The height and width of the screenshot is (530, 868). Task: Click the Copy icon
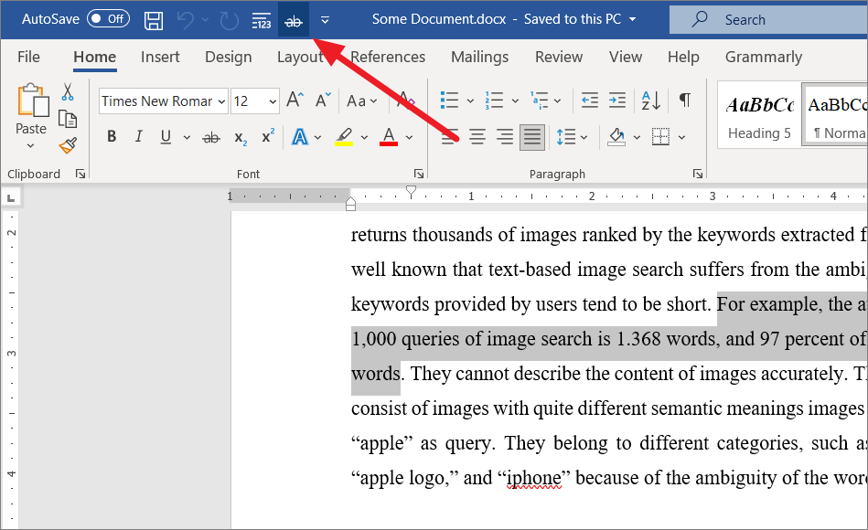pyautogui.click(x=67, y=118)
